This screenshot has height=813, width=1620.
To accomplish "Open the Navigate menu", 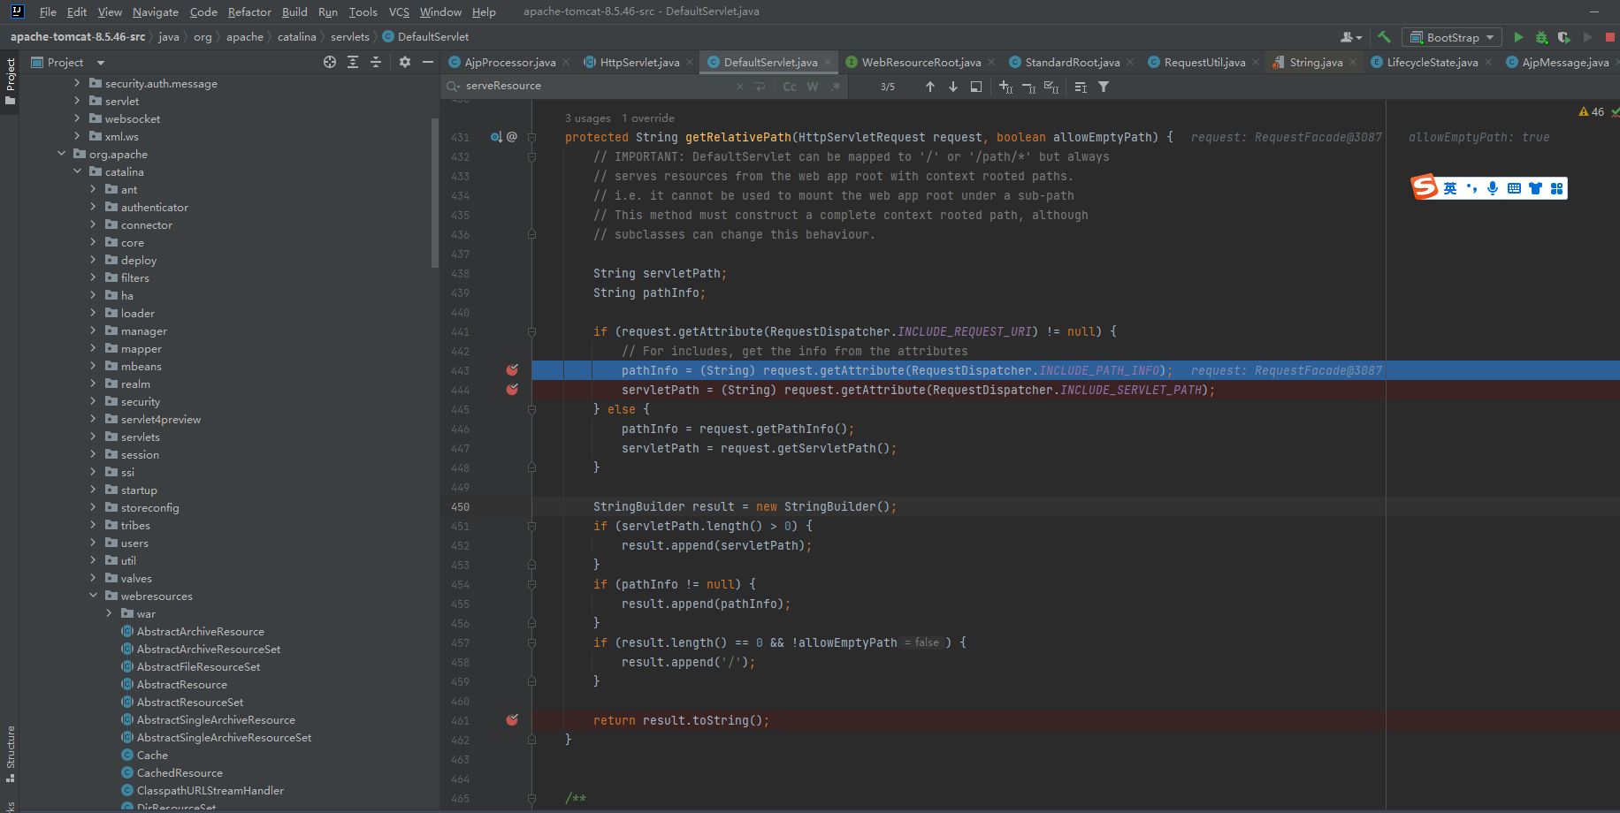I will [156, 11].
